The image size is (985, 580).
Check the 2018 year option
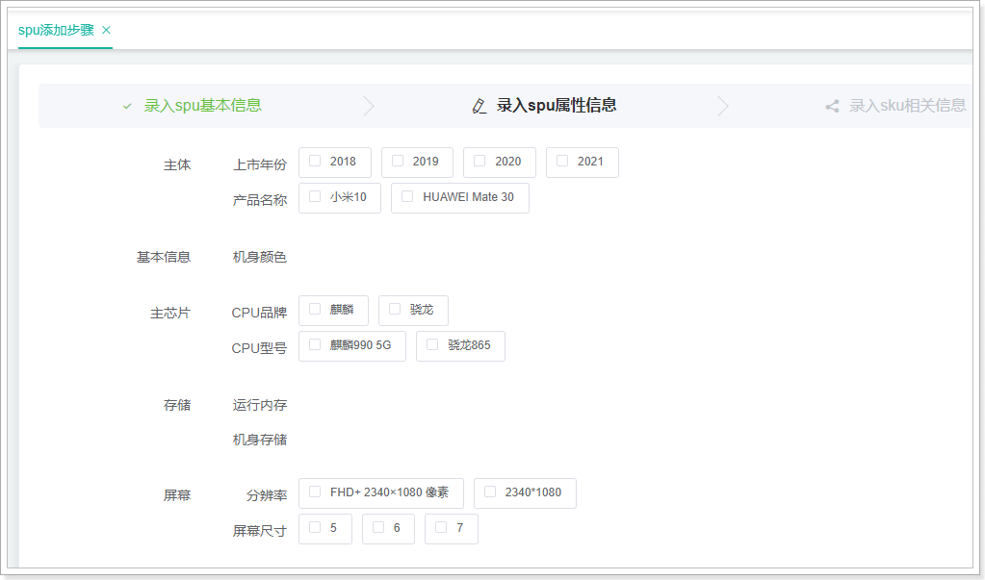335,162
